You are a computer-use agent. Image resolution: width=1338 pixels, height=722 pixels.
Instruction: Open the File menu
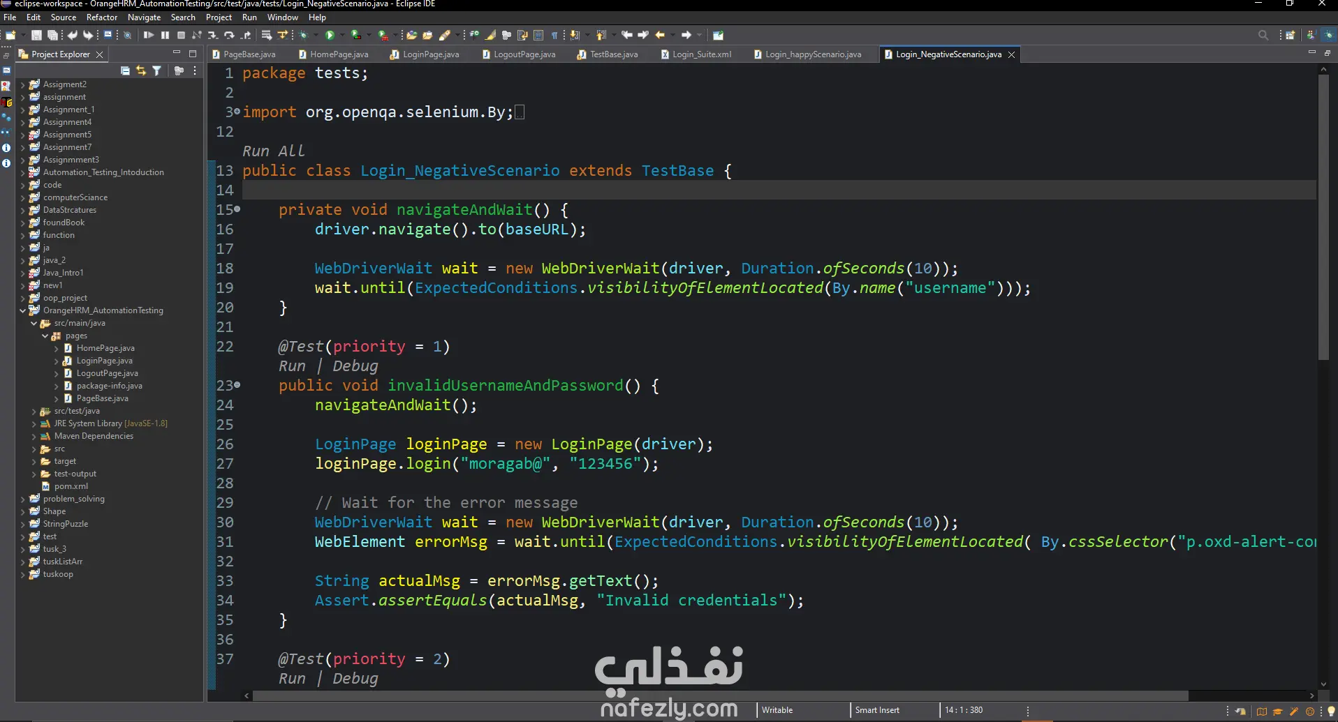pos(10,17)
